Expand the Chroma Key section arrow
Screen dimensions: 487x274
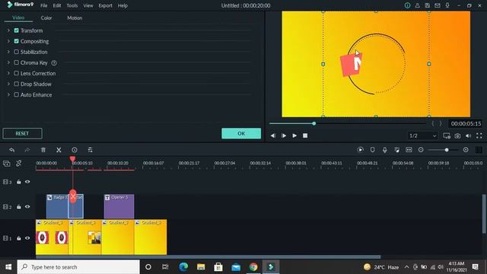pyautogui.click(x=8, y=62)
